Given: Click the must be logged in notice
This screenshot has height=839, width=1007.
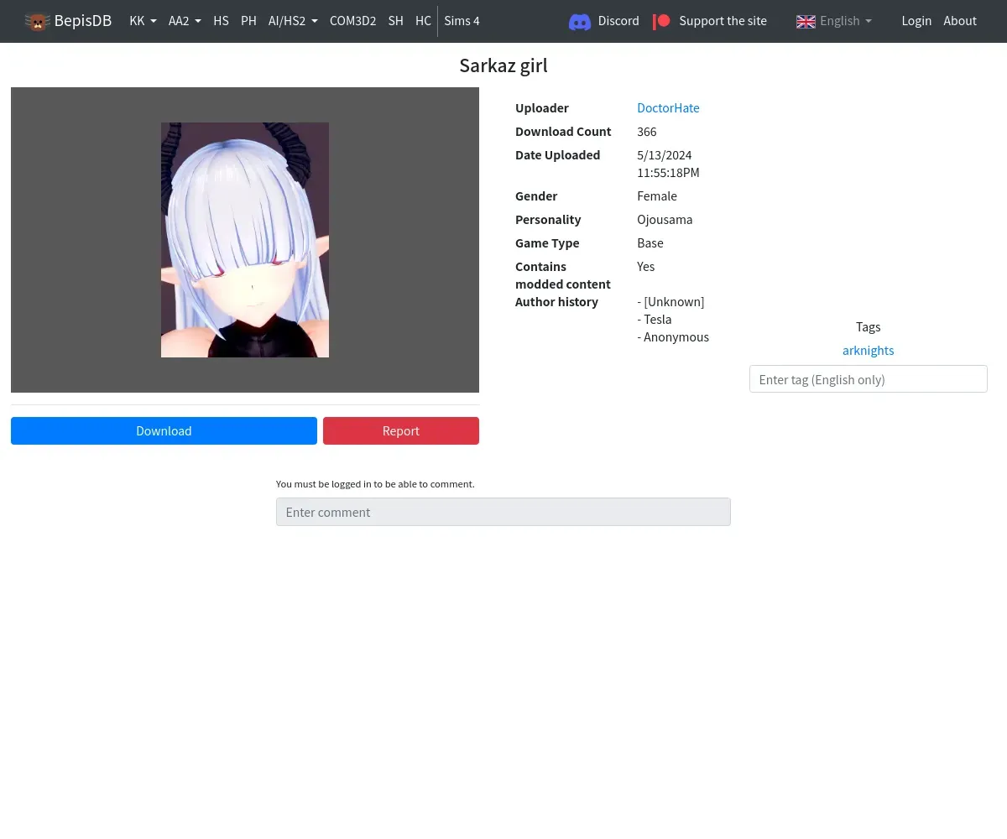Looking at the screenshot, I should (x=375, y=483).
